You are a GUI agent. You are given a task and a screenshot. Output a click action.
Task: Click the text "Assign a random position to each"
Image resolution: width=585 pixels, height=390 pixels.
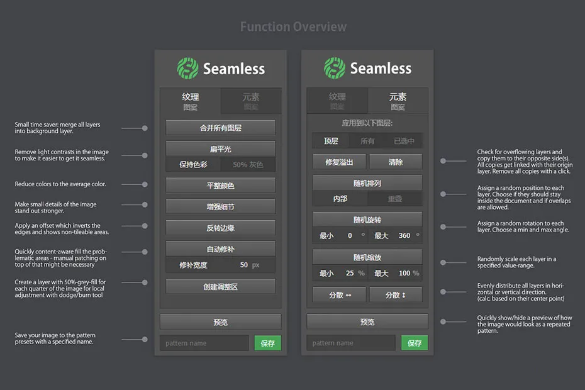pyautogui.click(x=521, y=187)
